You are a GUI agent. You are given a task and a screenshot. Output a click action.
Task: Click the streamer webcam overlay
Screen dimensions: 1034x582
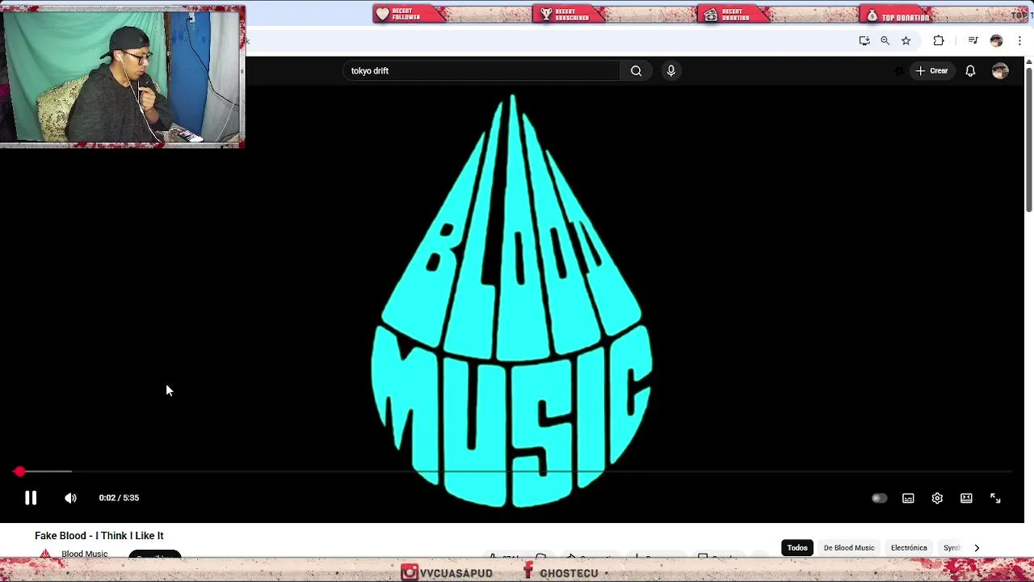tap(123, 76)
